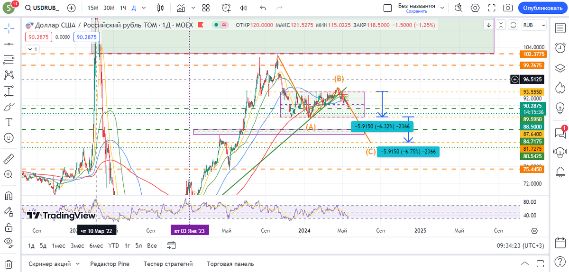
Task: Toggle collapse panes arrows button
Action: [502, 26]
